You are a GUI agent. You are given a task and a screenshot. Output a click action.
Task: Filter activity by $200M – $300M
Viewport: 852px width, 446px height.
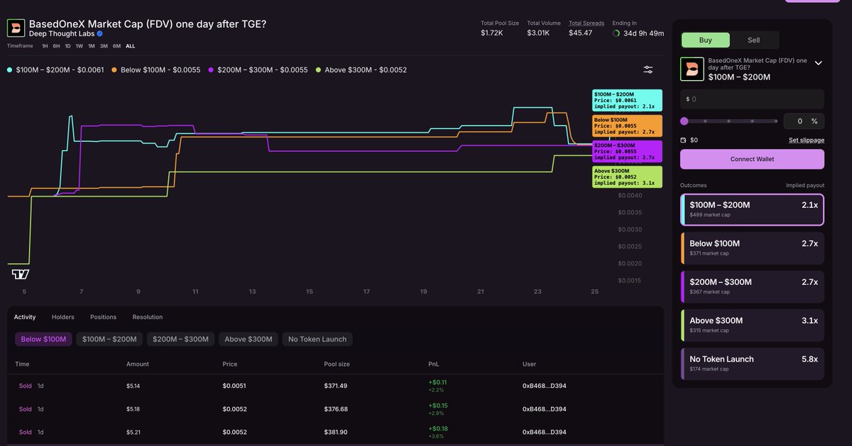[180, 339]
